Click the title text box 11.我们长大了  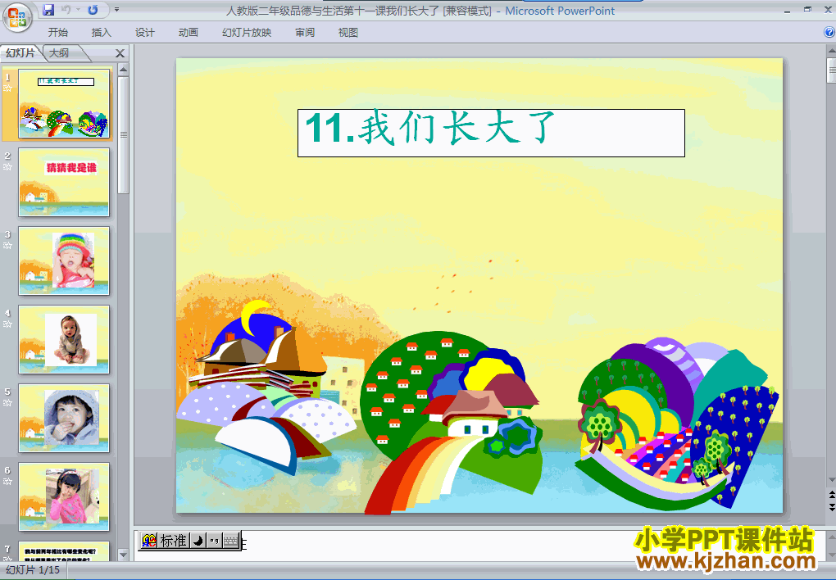491,134
